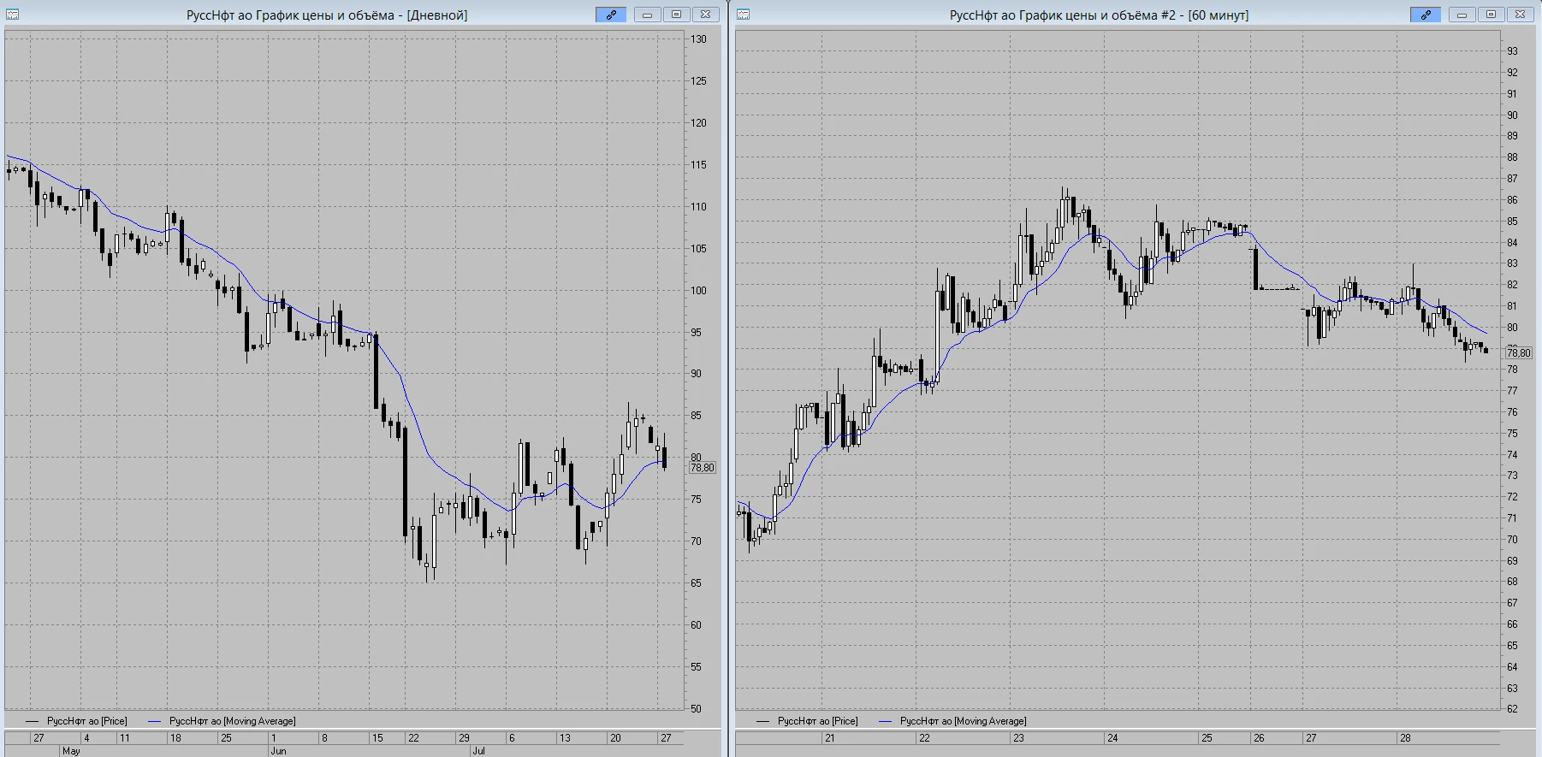Viewport: 1542px width, 757px height.
Task: Click the title text of the [60 минут] chart window
Action: [1099, 15]
